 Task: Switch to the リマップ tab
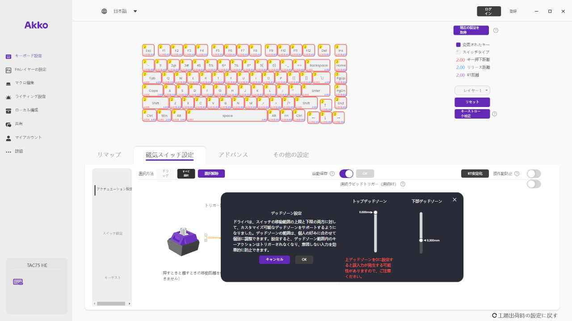(109, 155)
